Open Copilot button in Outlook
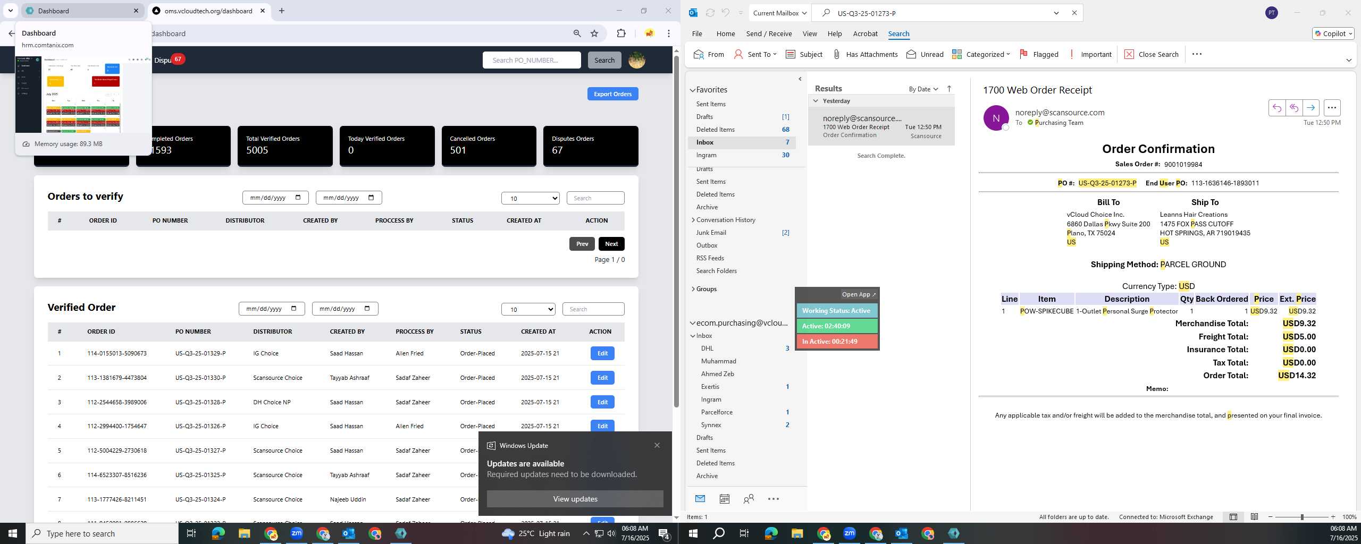The height and width of the screenshot is (544, 1361). tap(1333, 33)
